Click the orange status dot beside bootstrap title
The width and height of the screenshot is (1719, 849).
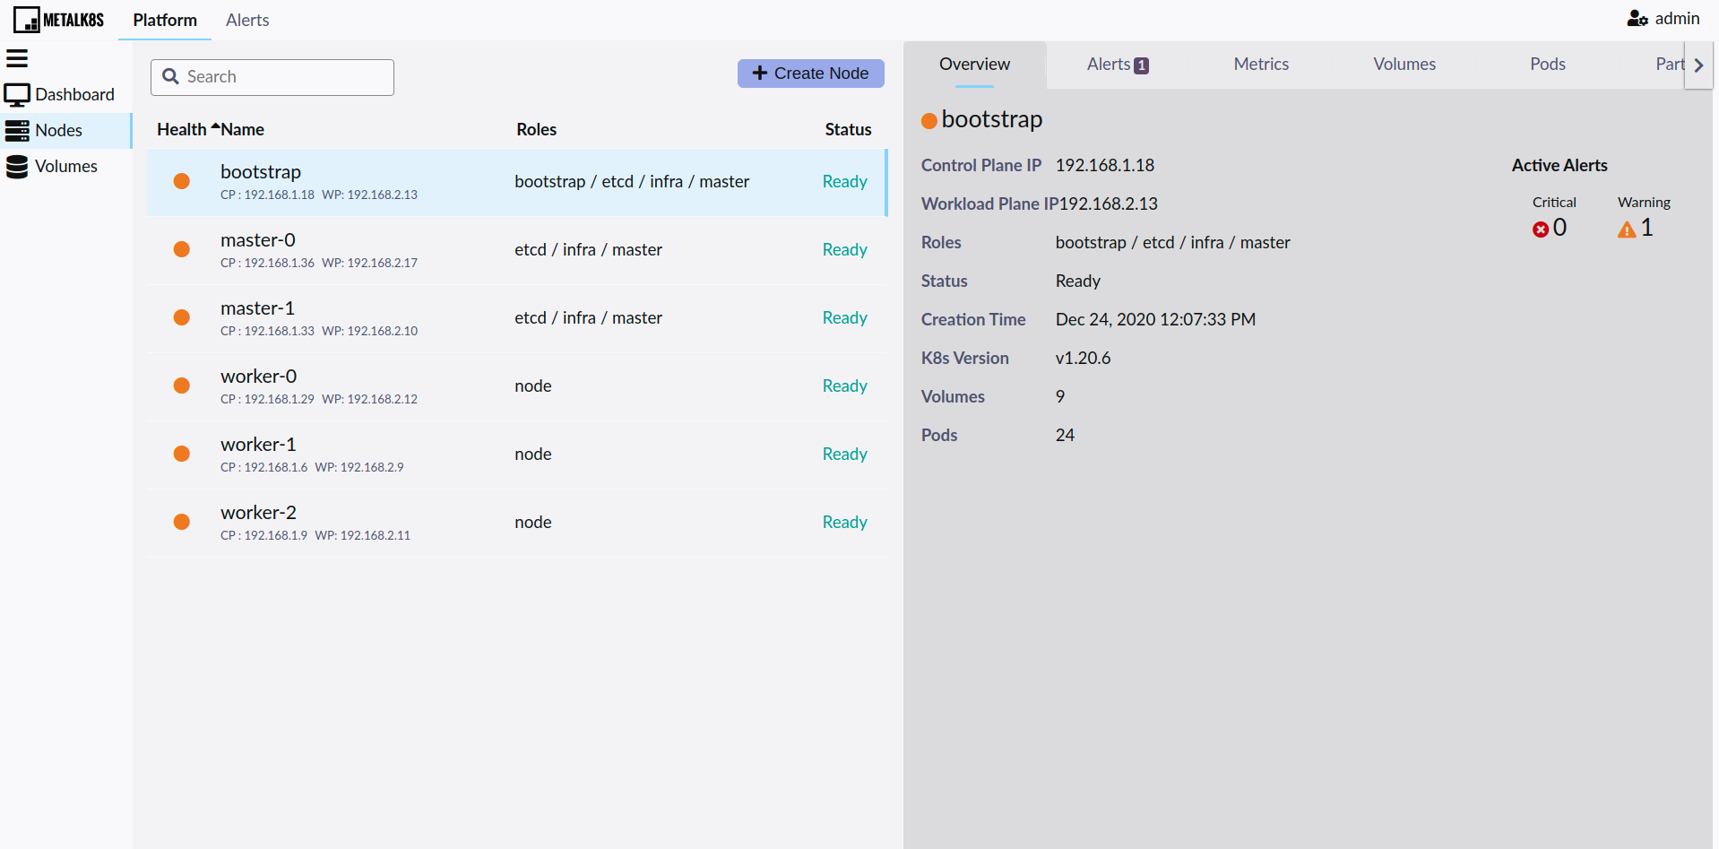929,120
